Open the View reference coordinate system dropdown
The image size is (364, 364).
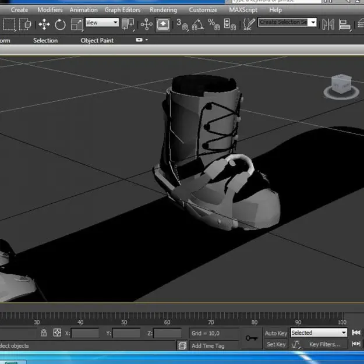[x=102, y=23]
